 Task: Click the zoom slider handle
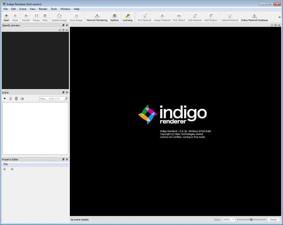click(x=251, y=220)
